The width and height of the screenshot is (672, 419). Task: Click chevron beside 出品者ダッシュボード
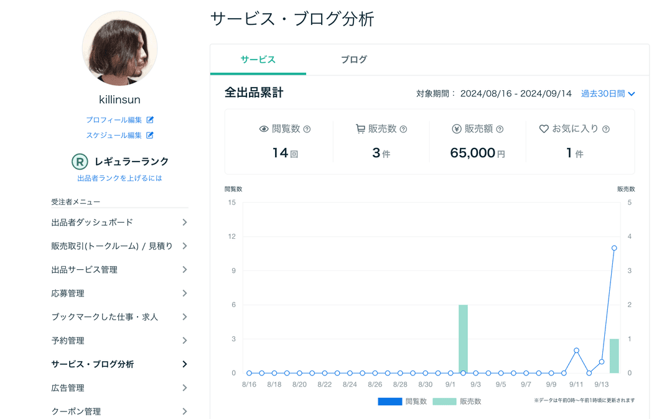185,222
